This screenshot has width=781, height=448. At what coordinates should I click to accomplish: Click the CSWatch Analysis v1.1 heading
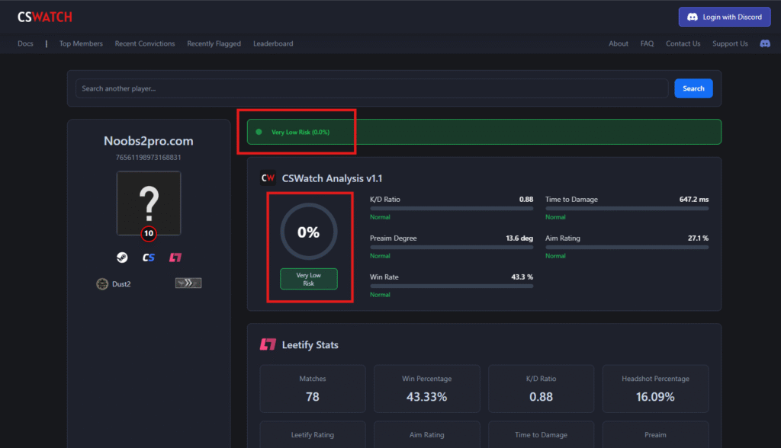(333, 179)
